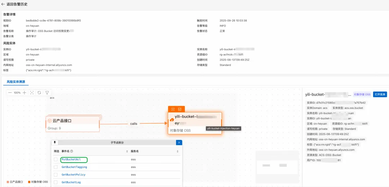Click the calls edge label
389x187 pixels.
coord(134,123)
